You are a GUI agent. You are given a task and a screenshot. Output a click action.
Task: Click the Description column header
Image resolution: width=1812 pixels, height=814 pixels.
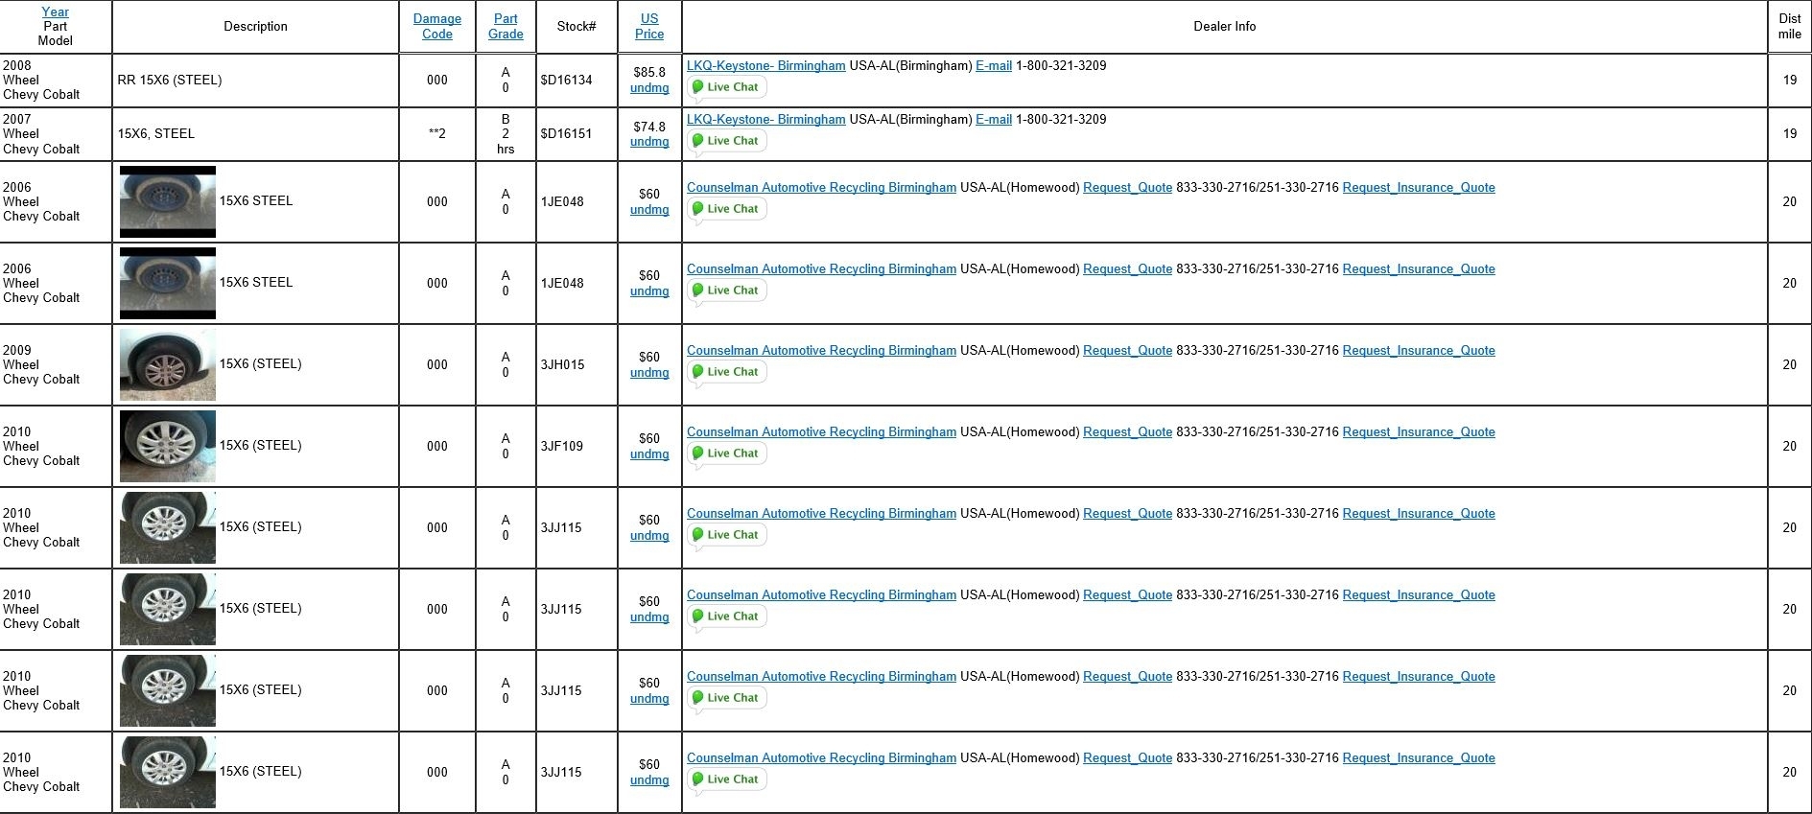pyautogui.click(x=255, y=27)
